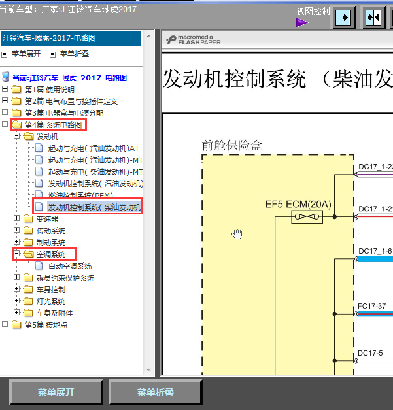Open 当前:江铃汽车-域虎-2017-电路图 root link

(70, 78)
